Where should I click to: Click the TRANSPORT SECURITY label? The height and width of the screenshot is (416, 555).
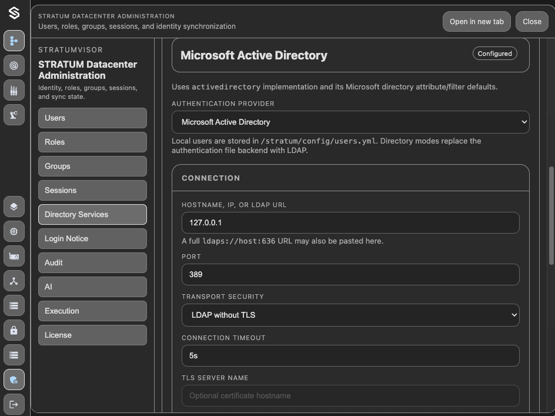tap(223, 297)
